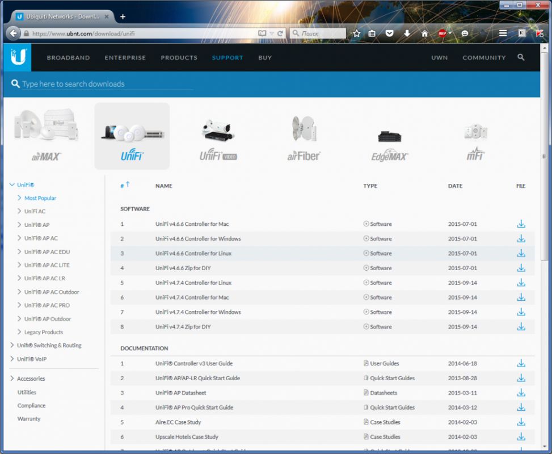Click the search magnifier in site navigation
This screenshot has height=454, width=552.
click(x=521, y=57)
